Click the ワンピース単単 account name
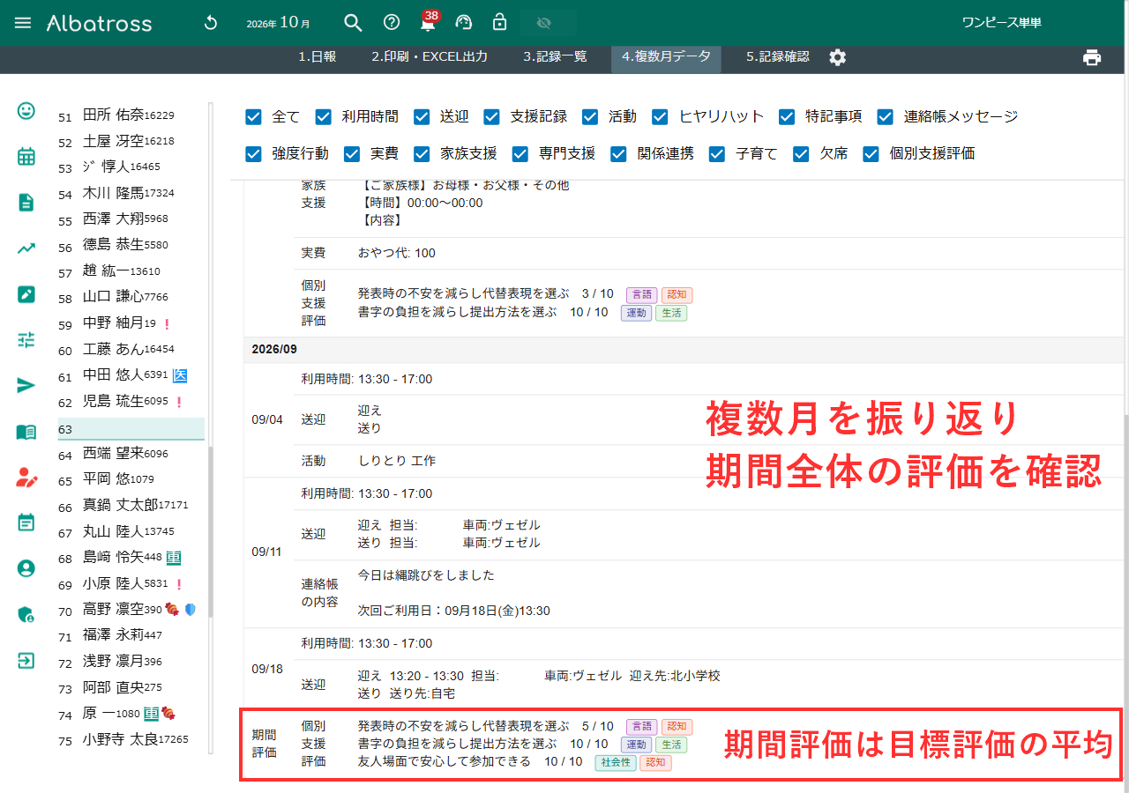The width and height of the screenshot is (1129, 793). pos(1001,23)
